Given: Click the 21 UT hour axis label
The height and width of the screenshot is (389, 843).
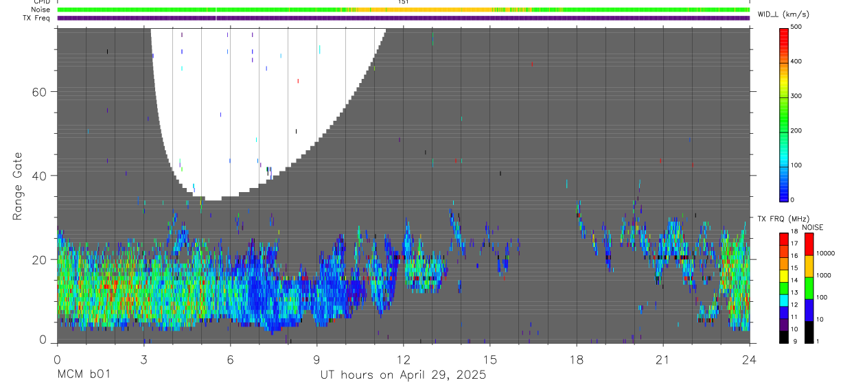Looking at the screenshot, I should point(663,359).
